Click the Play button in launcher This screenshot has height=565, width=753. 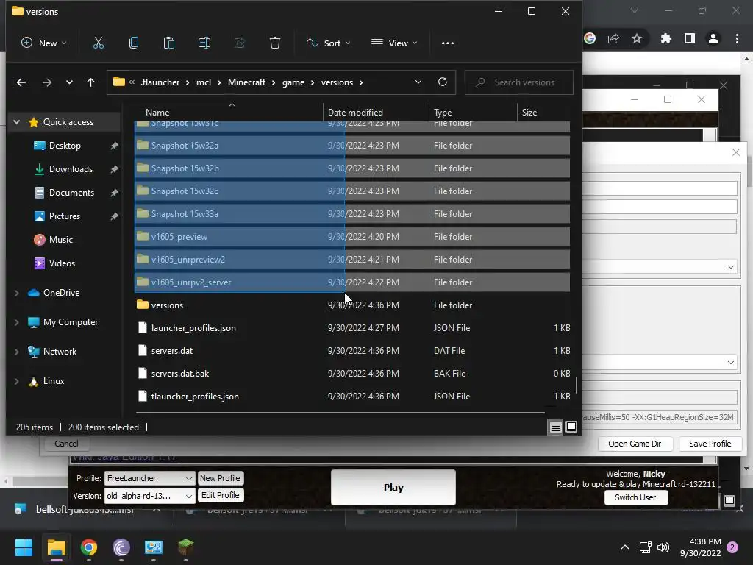coord(393,487)
